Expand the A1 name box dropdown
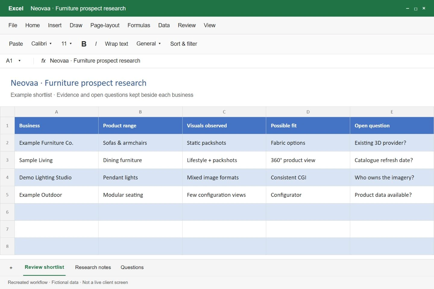434x289 pixels. click(x=19, y=61)
